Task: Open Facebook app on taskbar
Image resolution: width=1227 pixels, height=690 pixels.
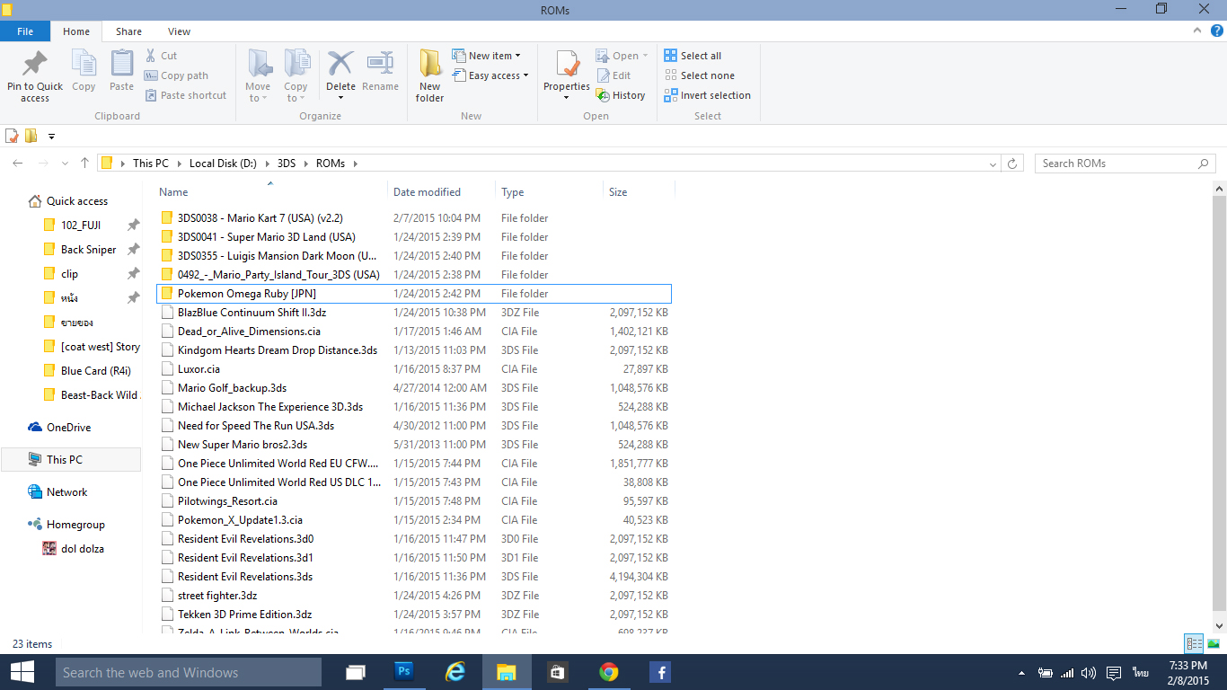Action: [x=660, y=672]
